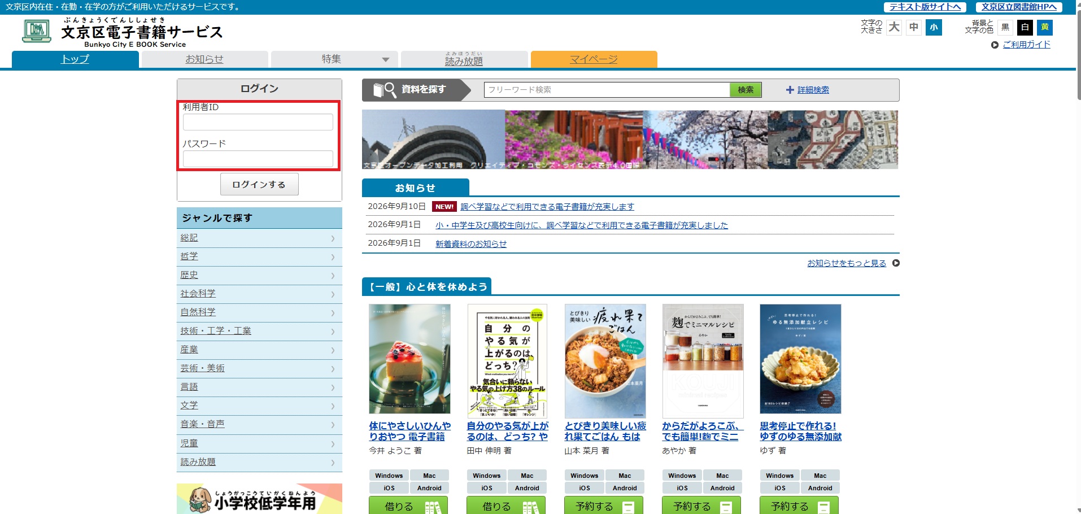Set text size to 大 (large)
This screenshot has height=514, width=1081.
[894, 27]
